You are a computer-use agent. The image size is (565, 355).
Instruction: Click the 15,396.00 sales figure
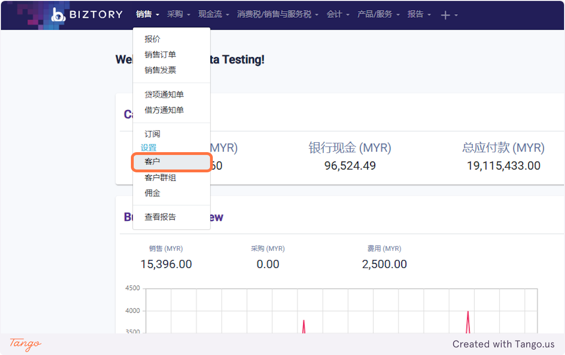point(166,264)
